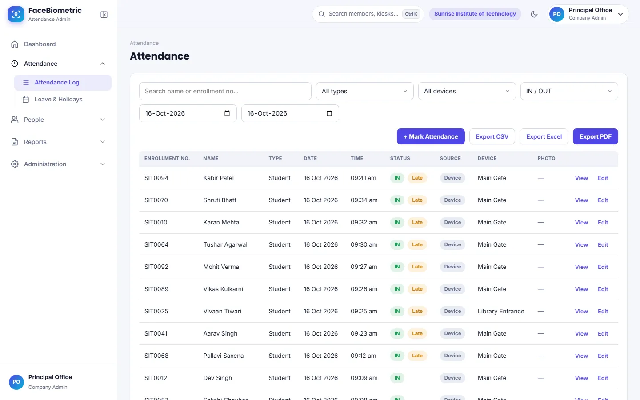Open the People menu section
Image resolution: width=640 pixels, height=400 pixels.
(59, 120)
